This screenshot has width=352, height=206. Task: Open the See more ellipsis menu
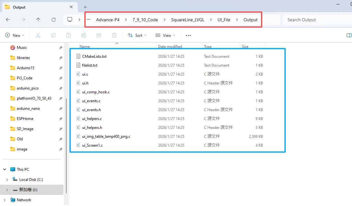click(188, 35)
